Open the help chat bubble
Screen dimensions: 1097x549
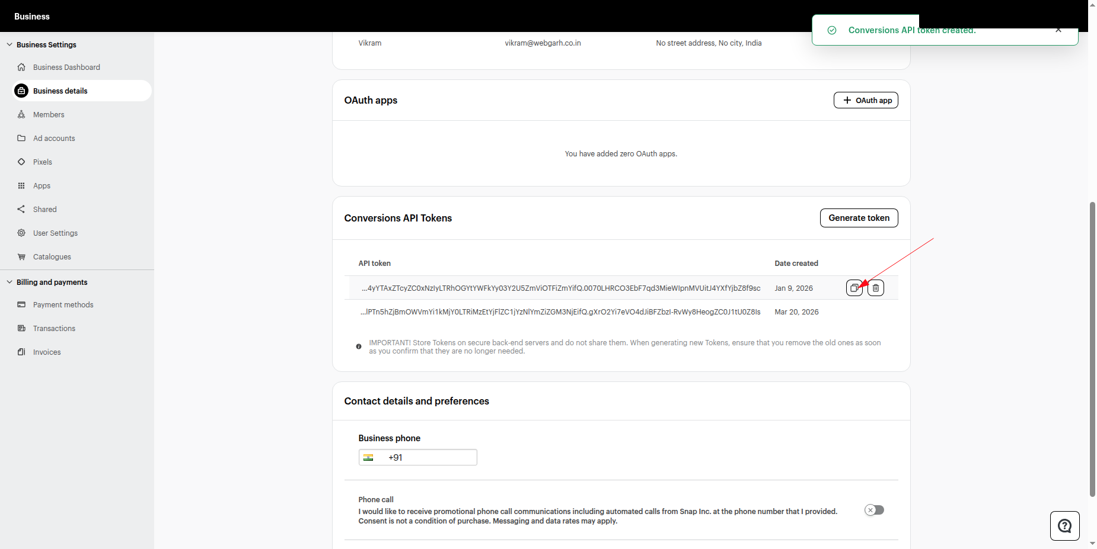click(x=1065, y=526)
